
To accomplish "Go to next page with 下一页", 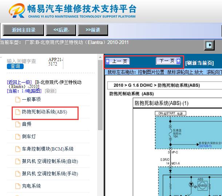I will click(168, 61).
